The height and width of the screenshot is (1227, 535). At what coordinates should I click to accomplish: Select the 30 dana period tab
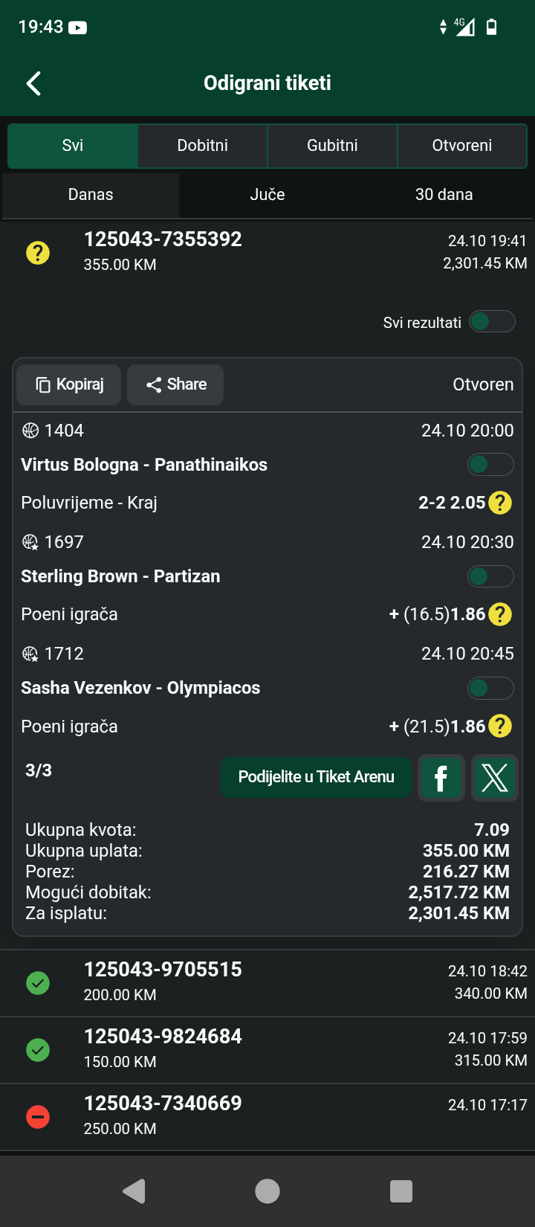pos(444,195)
